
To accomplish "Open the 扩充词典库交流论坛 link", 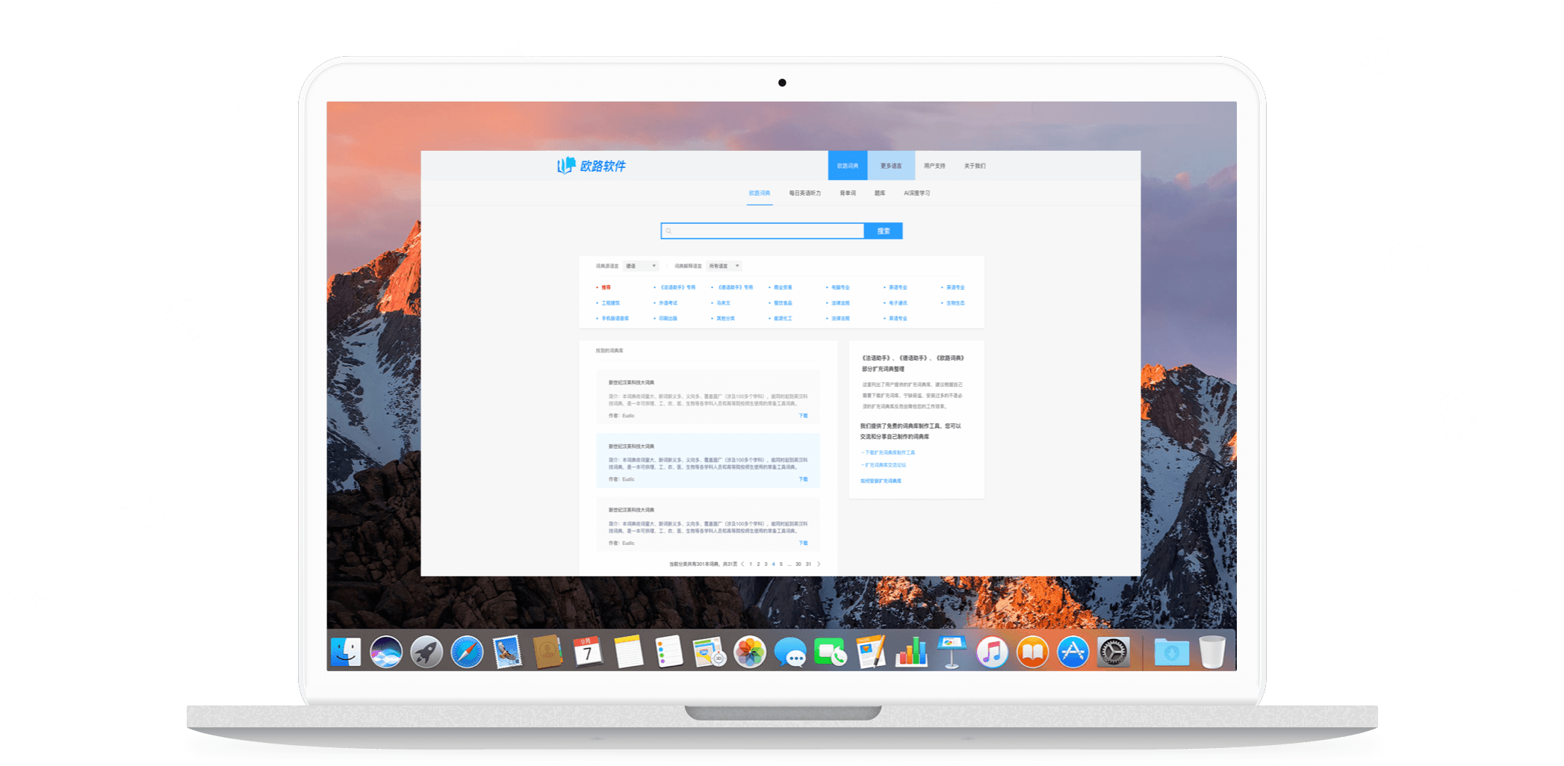I will (x=884, y=465).
